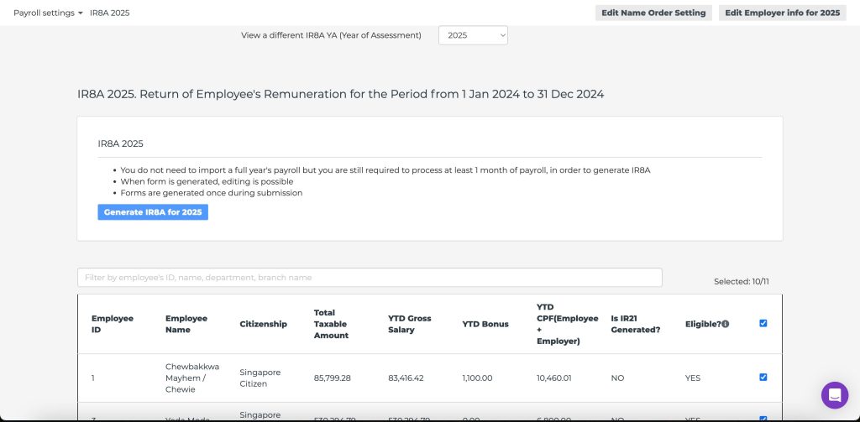
Task: Click the Is IR21 Generated? column header
Action: click(x=635, y=324)
